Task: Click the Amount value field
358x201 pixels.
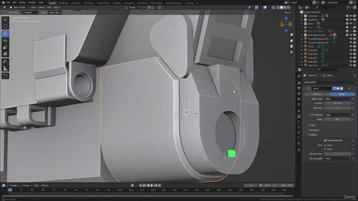Action: pos(338,103)
